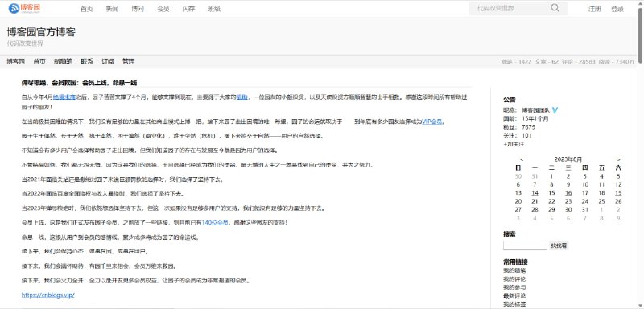644x309 pixels.
Task: Open 班级 in the top navigation
Action: click(214, 9)
